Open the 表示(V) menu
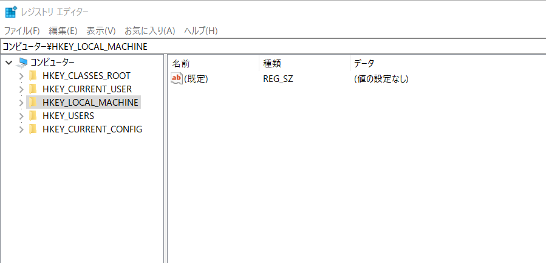This screenshot has height=263, width=546. point(101,30)
